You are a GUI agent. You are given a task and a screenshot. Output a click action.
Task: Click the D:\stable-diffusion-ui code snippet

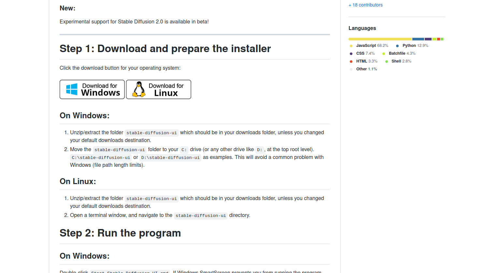tap(170, 158)
